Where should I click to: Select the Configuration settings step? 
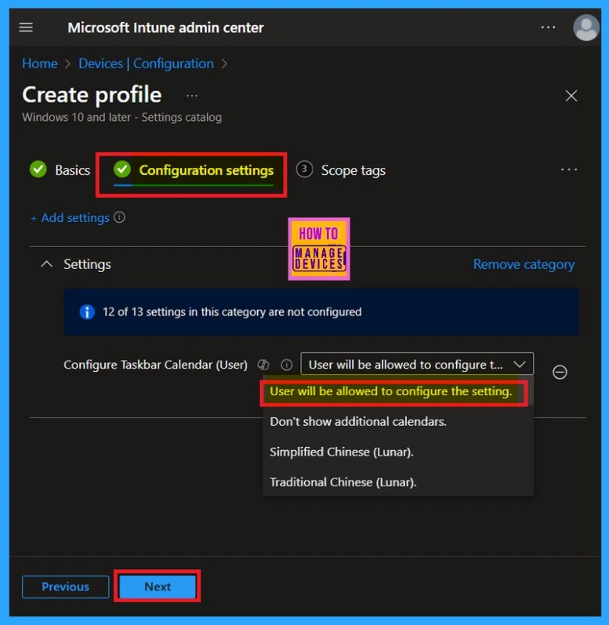tap(194, 170)
